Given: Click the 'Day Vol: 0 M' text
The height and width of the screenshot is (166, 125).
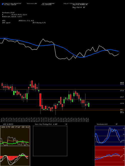Looking at the screenshot, I should click(x=78, y=8).
